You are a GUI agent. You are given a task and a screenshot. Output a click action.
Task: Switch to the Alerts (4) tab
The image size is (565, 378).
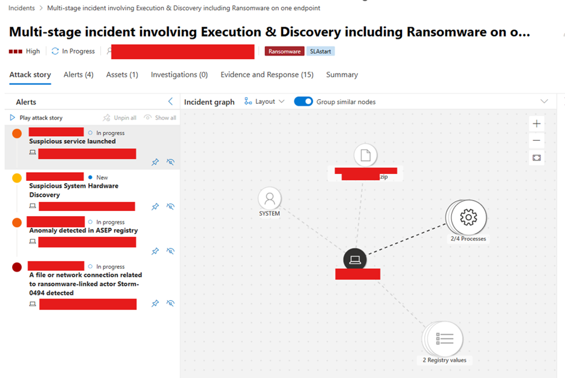point(78,75)
